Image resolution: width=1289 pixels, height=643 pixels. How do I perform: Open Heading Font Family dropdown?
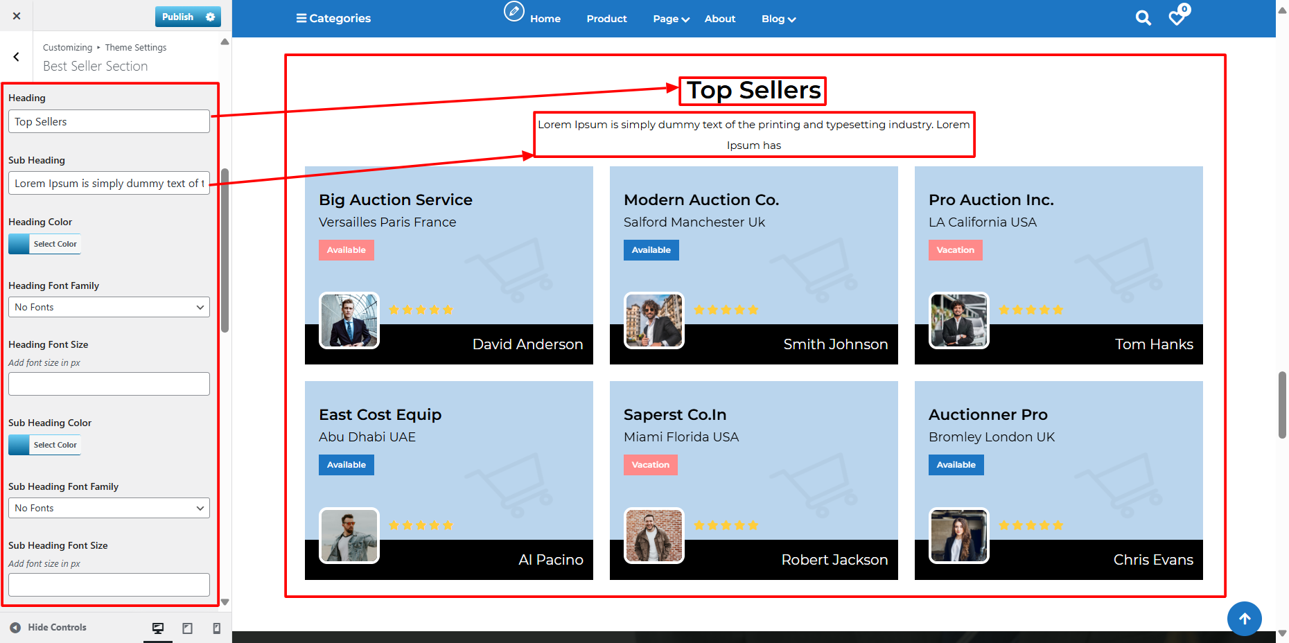click(109, 307)
